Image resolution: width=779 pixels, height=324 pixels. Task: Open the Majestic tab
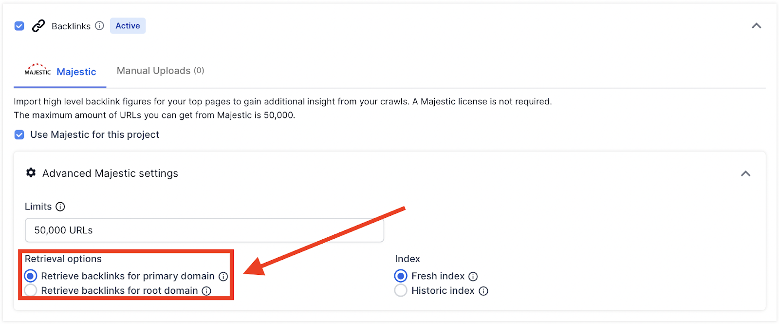click(76, 72)
